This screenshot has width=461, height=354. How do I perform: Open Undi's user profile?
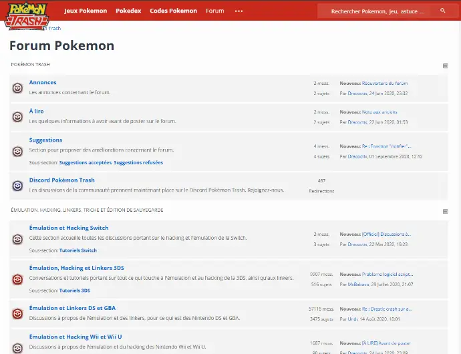pos(353,319)
